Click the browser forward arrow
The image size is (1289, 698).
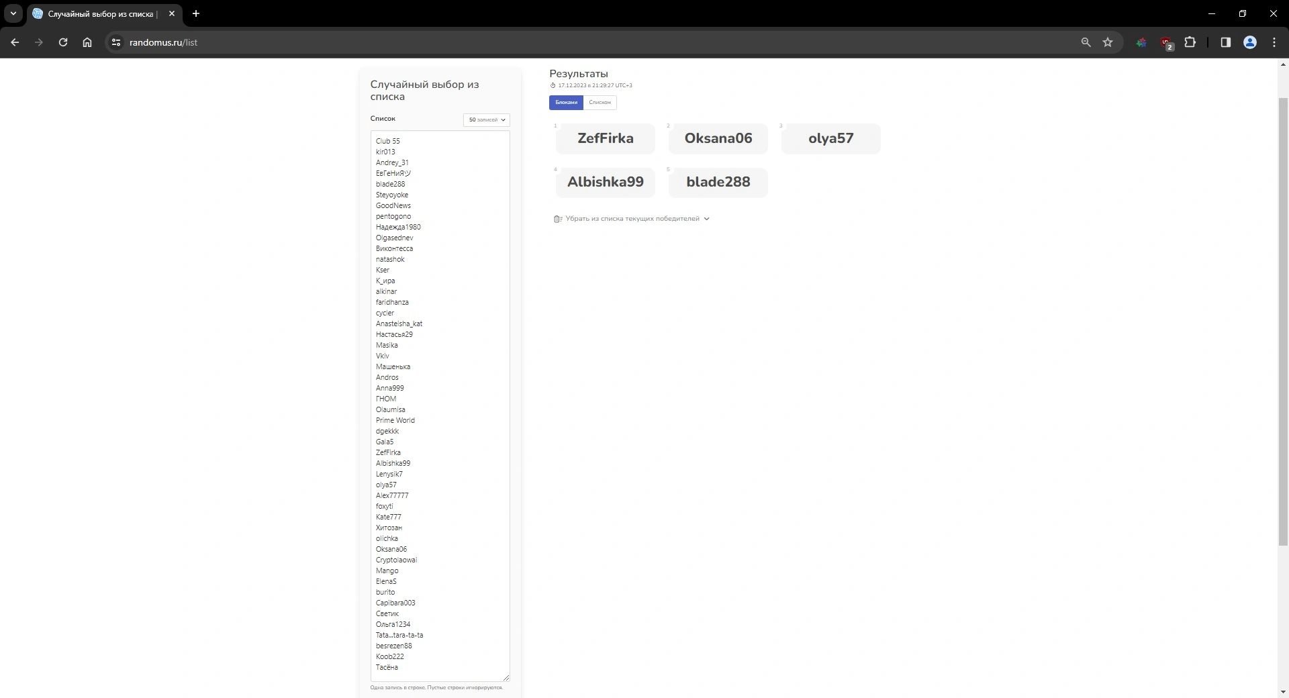39,42
